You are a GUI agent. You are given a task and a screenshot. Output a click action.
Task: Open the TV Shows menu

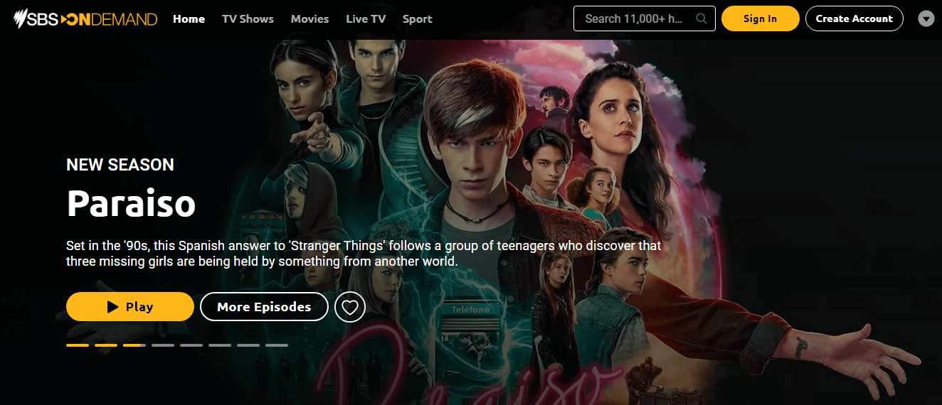point(248,19)
